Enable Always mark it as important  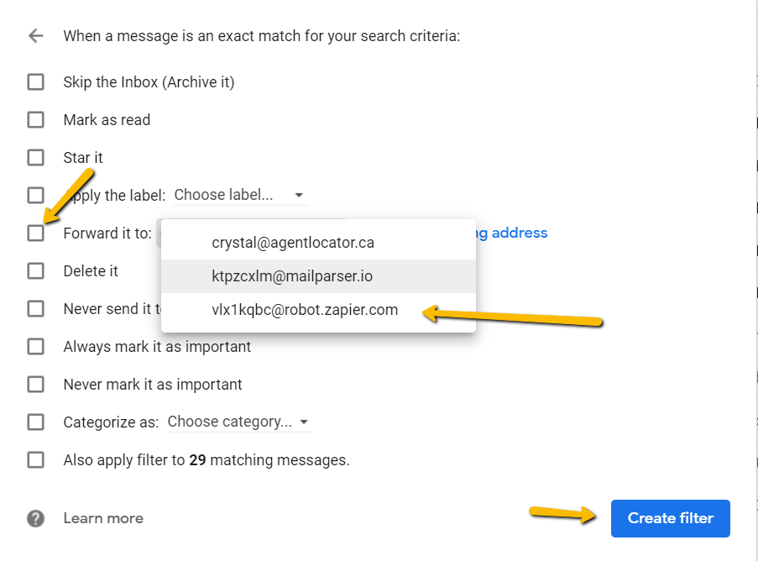point(36,347)
